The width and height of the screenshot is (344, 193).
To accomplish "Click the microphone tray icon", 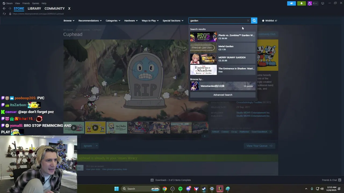I will pos(312,189).
